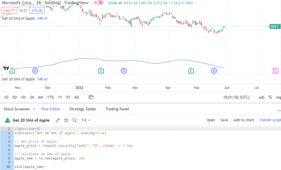Click the go-to-date calendar icon
This screenshot has height=170, width=281.
point(91,97)
